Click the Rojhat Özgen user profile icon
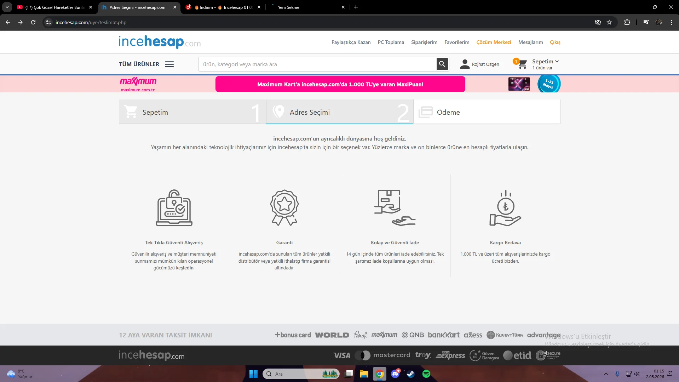The image size is (679, 382). [465, 64]
